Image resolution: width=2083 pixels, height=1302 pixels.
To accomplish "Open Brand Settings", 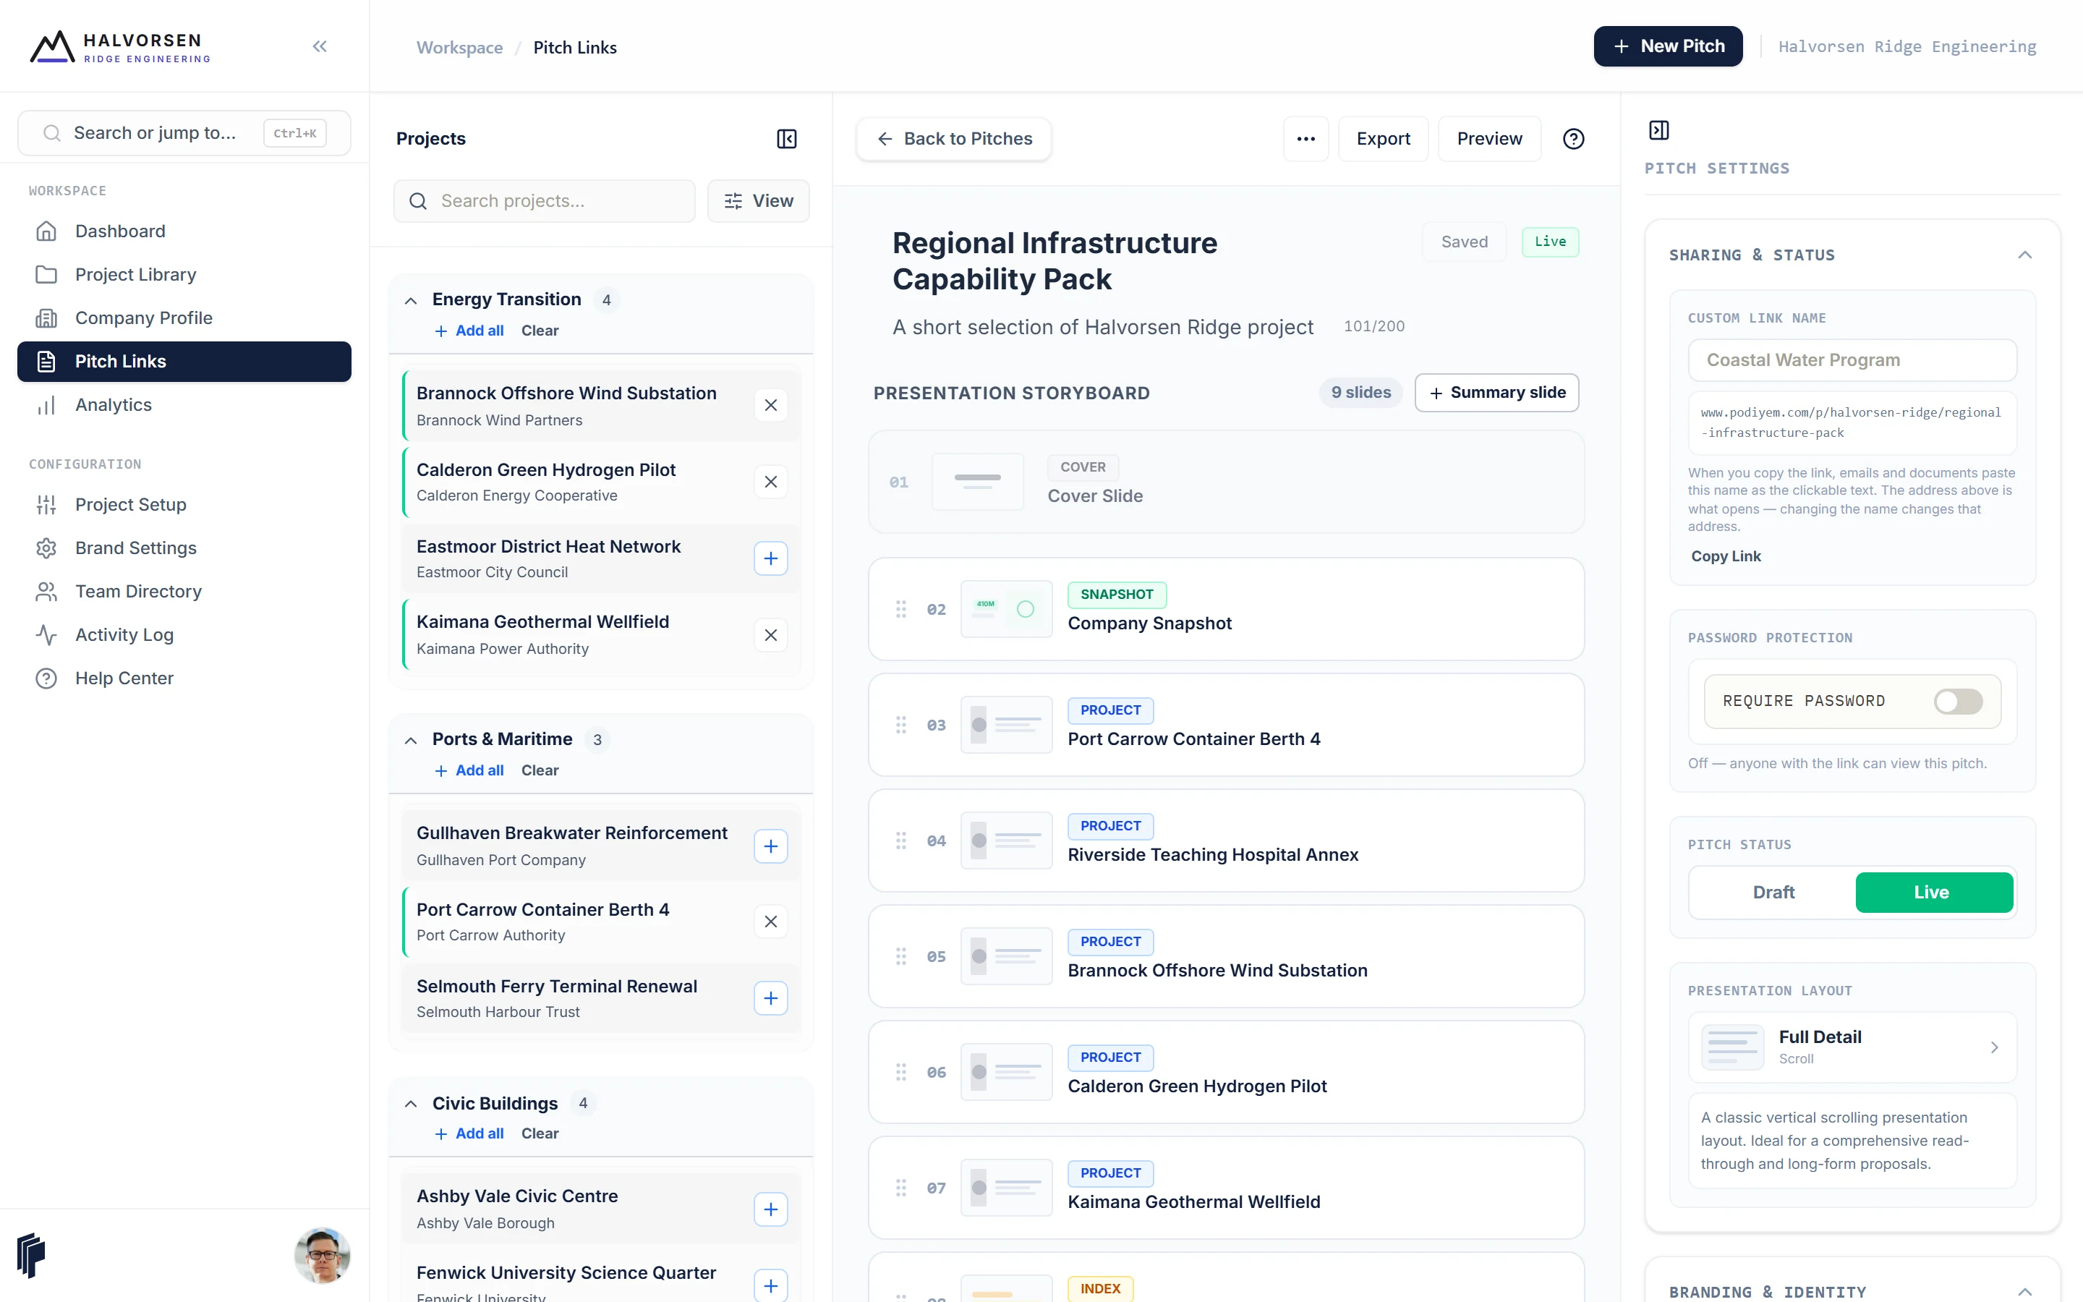I will (x=184, y=548).
